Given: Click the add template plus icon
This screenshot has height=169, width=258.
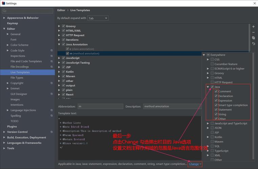Looking at the screenshot, I should point(253,26).
